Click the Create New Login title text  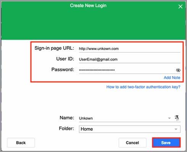(x=88, y=6)
